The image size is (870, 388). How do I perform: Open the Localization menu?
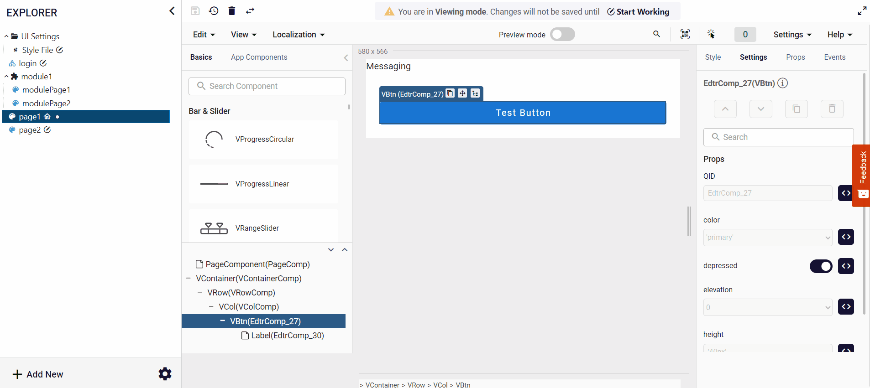299,35
